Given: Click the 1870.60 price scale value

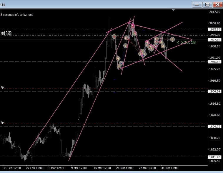Looking at the screenshot, I should pyautogui.click(x=215, y=115).
